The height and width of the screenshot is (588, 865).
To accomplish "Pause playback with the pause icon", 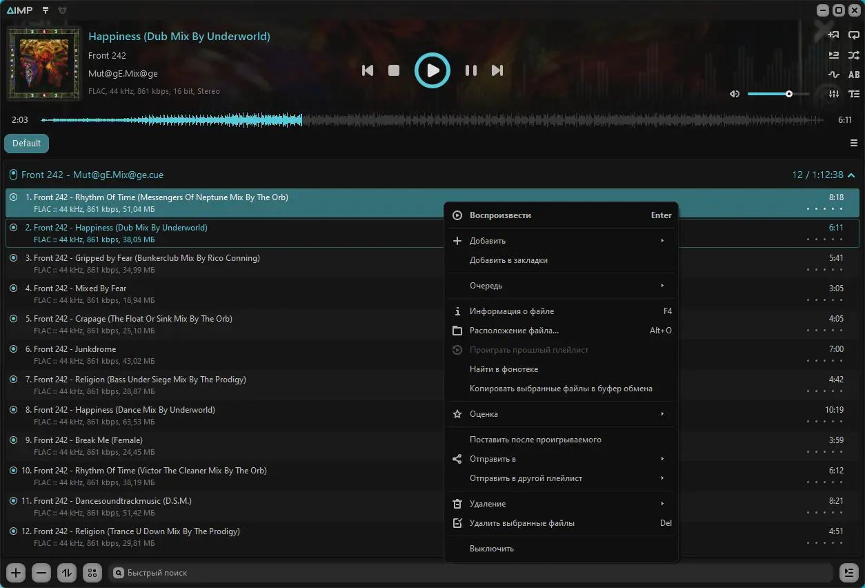I will 471,70.
